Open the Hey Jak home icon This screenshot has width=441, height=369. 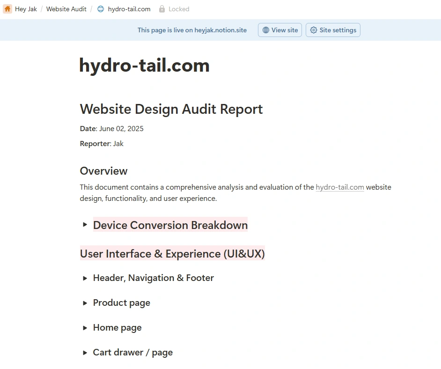click(7, 9)
